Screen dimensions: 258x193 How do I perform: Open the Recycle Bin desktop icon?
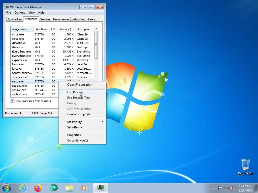(245, 167)
